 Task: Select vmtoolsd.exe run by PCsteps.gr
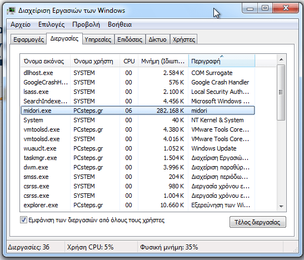138,129
